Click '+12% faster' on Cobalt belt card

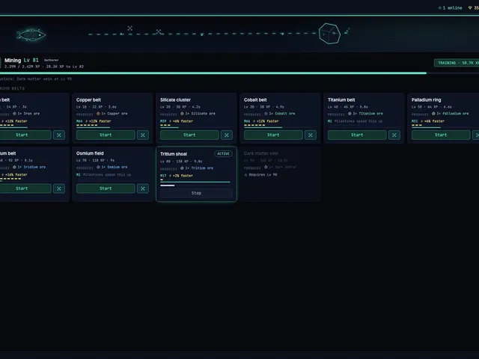[x=268, y=121]
